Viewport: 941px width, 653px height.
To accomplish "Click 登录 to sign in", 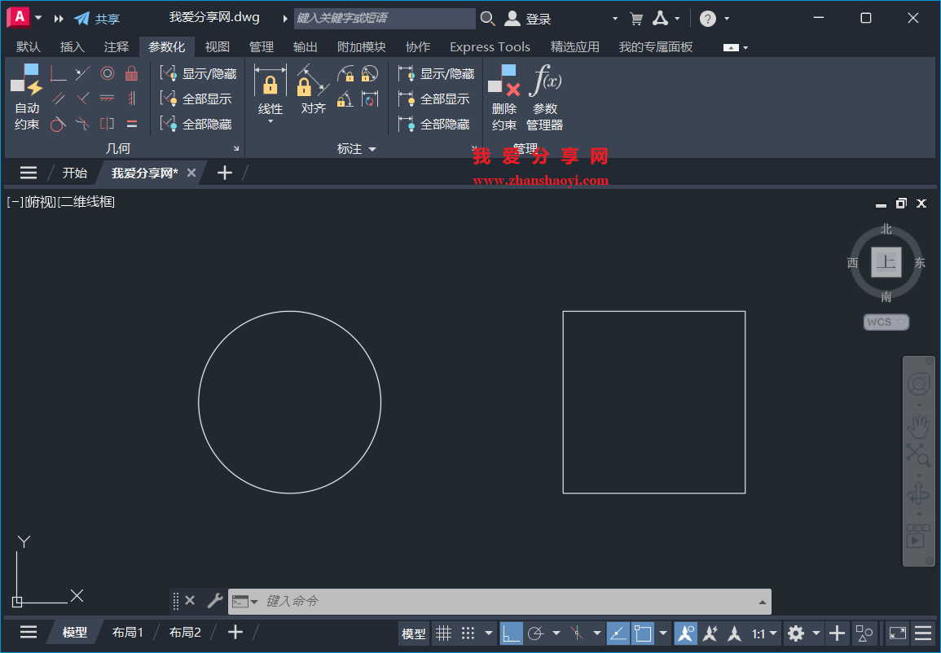I will click(539, 18).
